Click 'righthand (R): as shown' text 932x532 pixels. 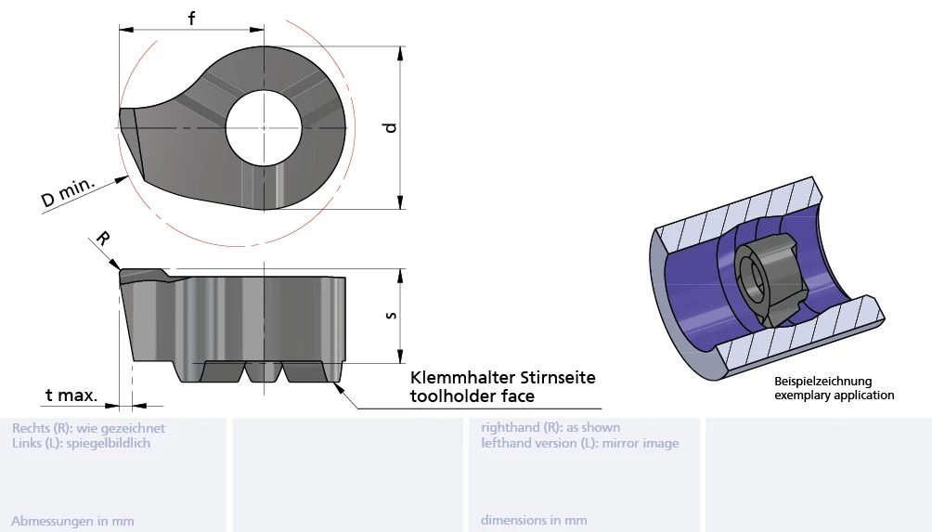(550, 428)
